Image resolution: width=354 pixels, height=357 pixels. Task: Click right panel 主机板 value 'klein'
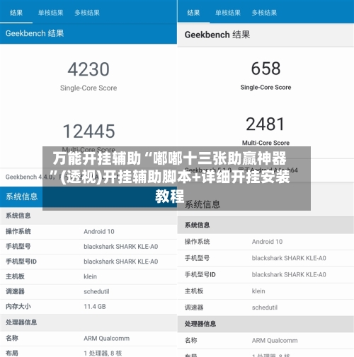258,291
